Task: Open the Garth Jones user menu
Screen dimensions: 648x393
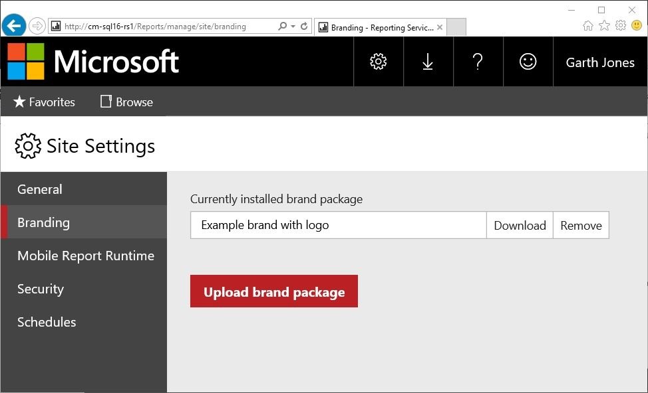Action: click(600, 62)
